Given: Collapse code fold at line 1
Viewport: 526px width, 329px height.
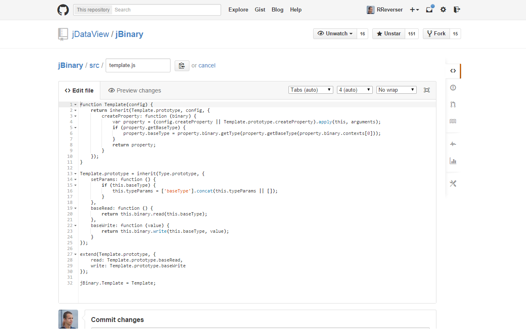Looking at the screenshot, I should [76, 104].
